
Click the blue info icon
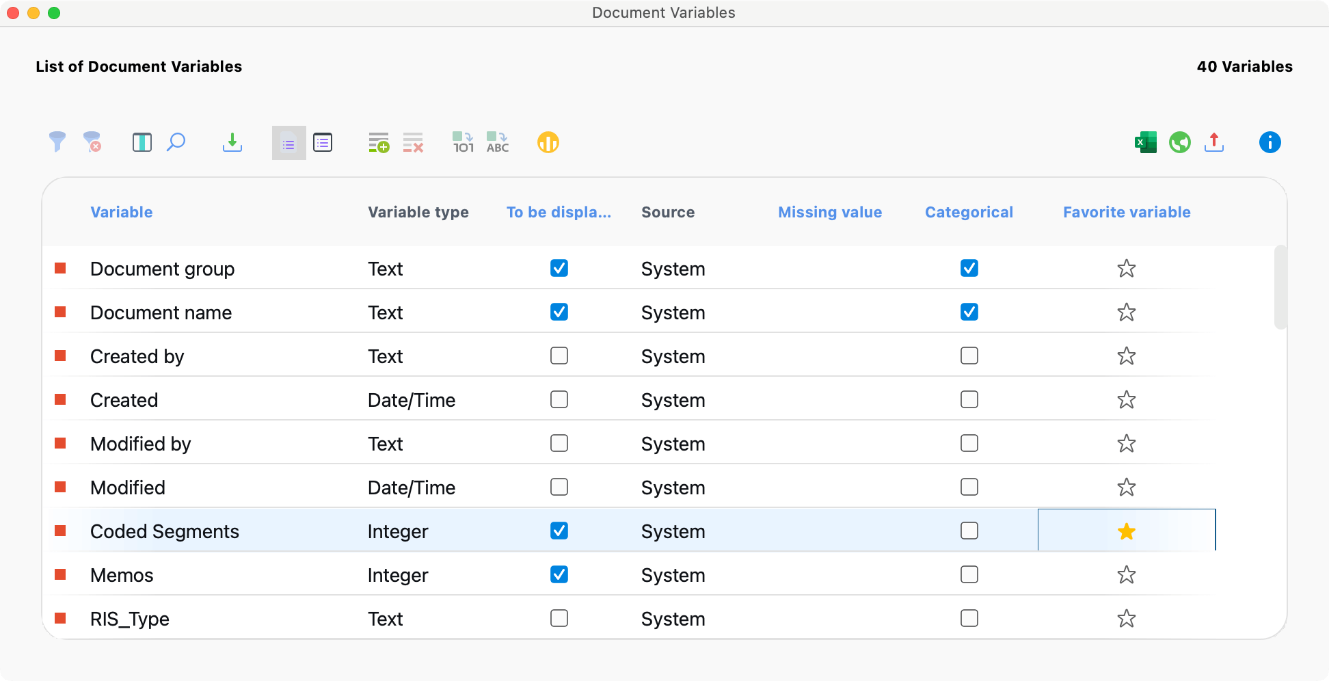coord(1270,142)
